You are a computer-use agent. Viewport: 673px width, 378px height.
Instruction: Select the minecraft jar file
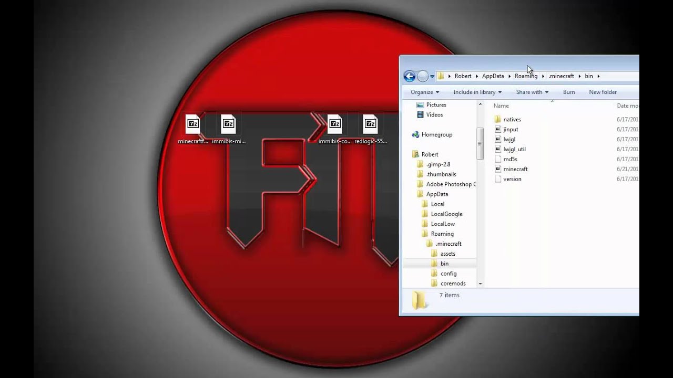point(511,169)
